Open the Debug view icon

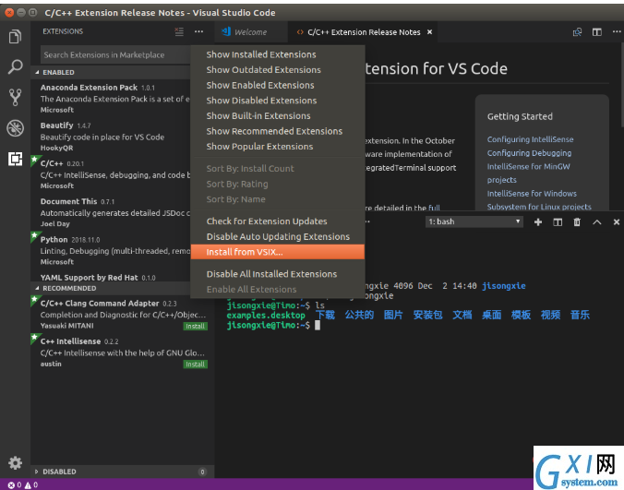[x=15, y=128]
